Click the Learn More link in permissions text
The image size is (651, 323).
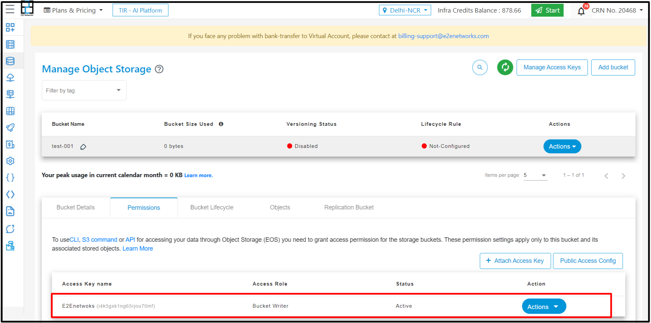pos(138,249)
